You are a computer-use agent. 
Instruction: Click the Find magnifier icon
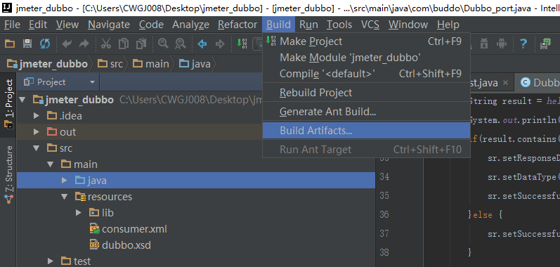(x=163, y=44)
